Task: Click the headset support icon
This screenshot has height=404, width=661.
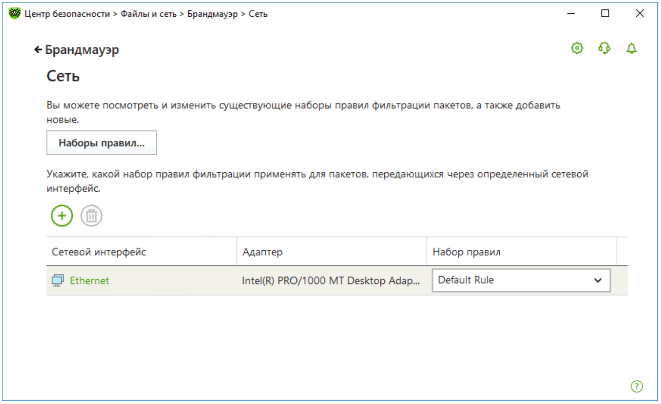Action: (604, 48)
